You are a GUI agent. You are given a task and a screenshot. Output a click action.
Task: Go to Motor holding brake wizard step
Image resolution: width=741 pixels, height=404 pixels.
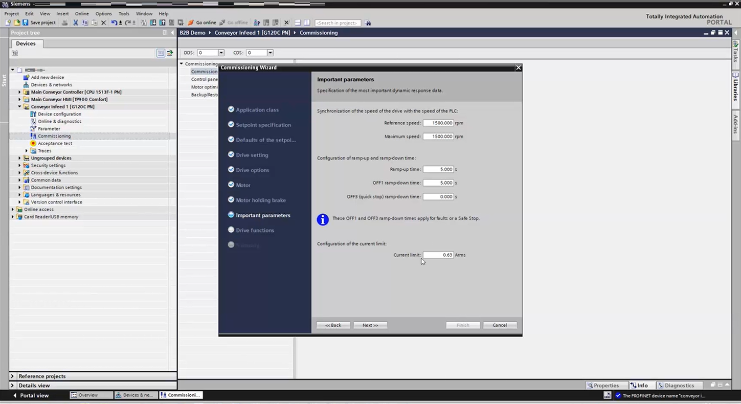pos(260,200)
